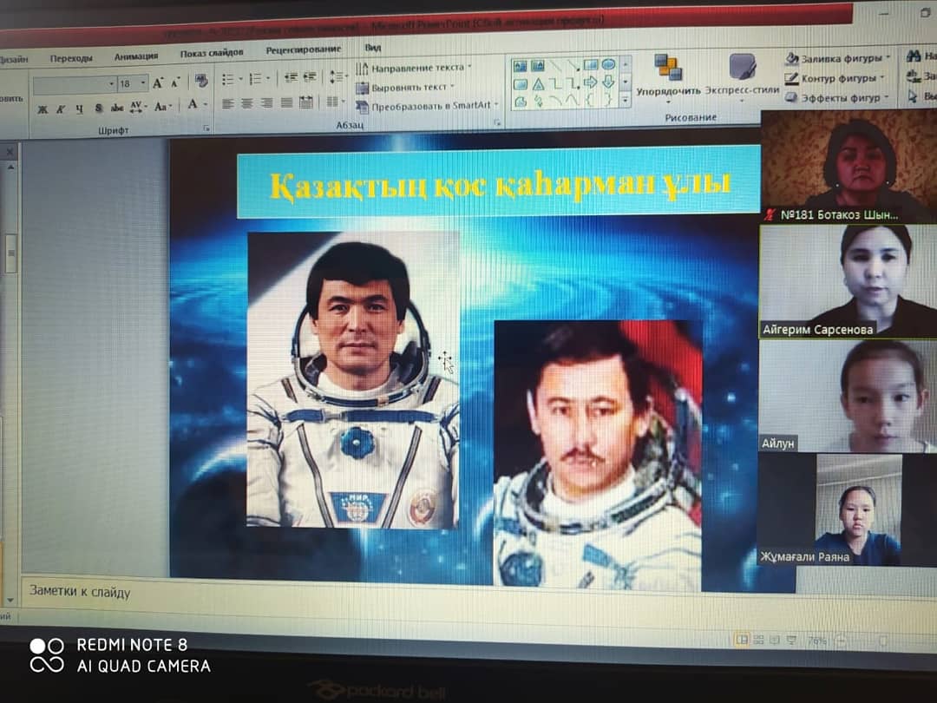Select the text box shape in gallery
Screen dimensions: 937x703
tap(520, 66)
